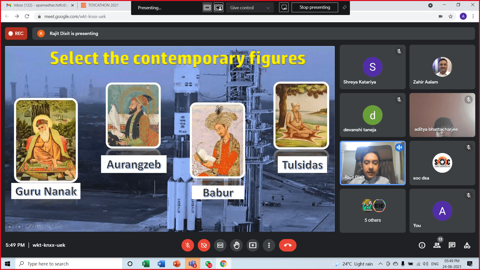
Task: Leave the call with red hangup button
Action: click(288, 245)
